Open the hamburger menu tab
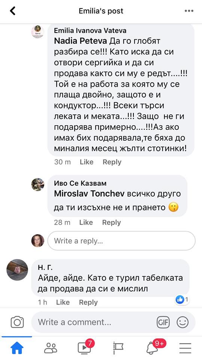Viewport: 202px width, 360px height. click(185, 348)
